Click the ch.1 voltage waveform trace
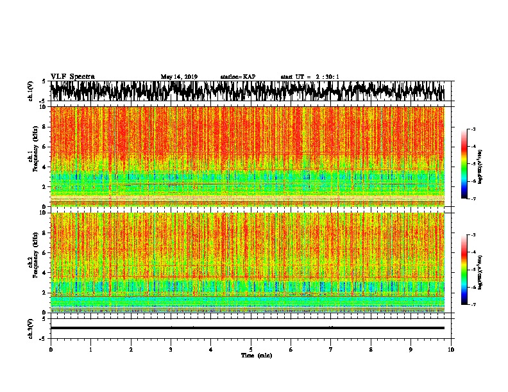508x392 pixels. [x=247, y=90]
